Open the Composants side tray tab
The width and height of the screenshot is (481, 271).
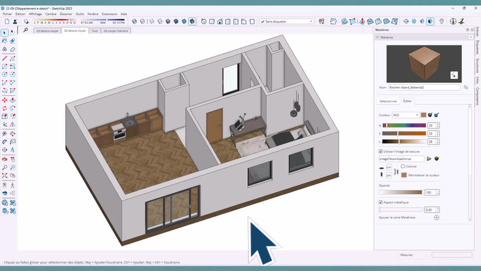(478, 96)
